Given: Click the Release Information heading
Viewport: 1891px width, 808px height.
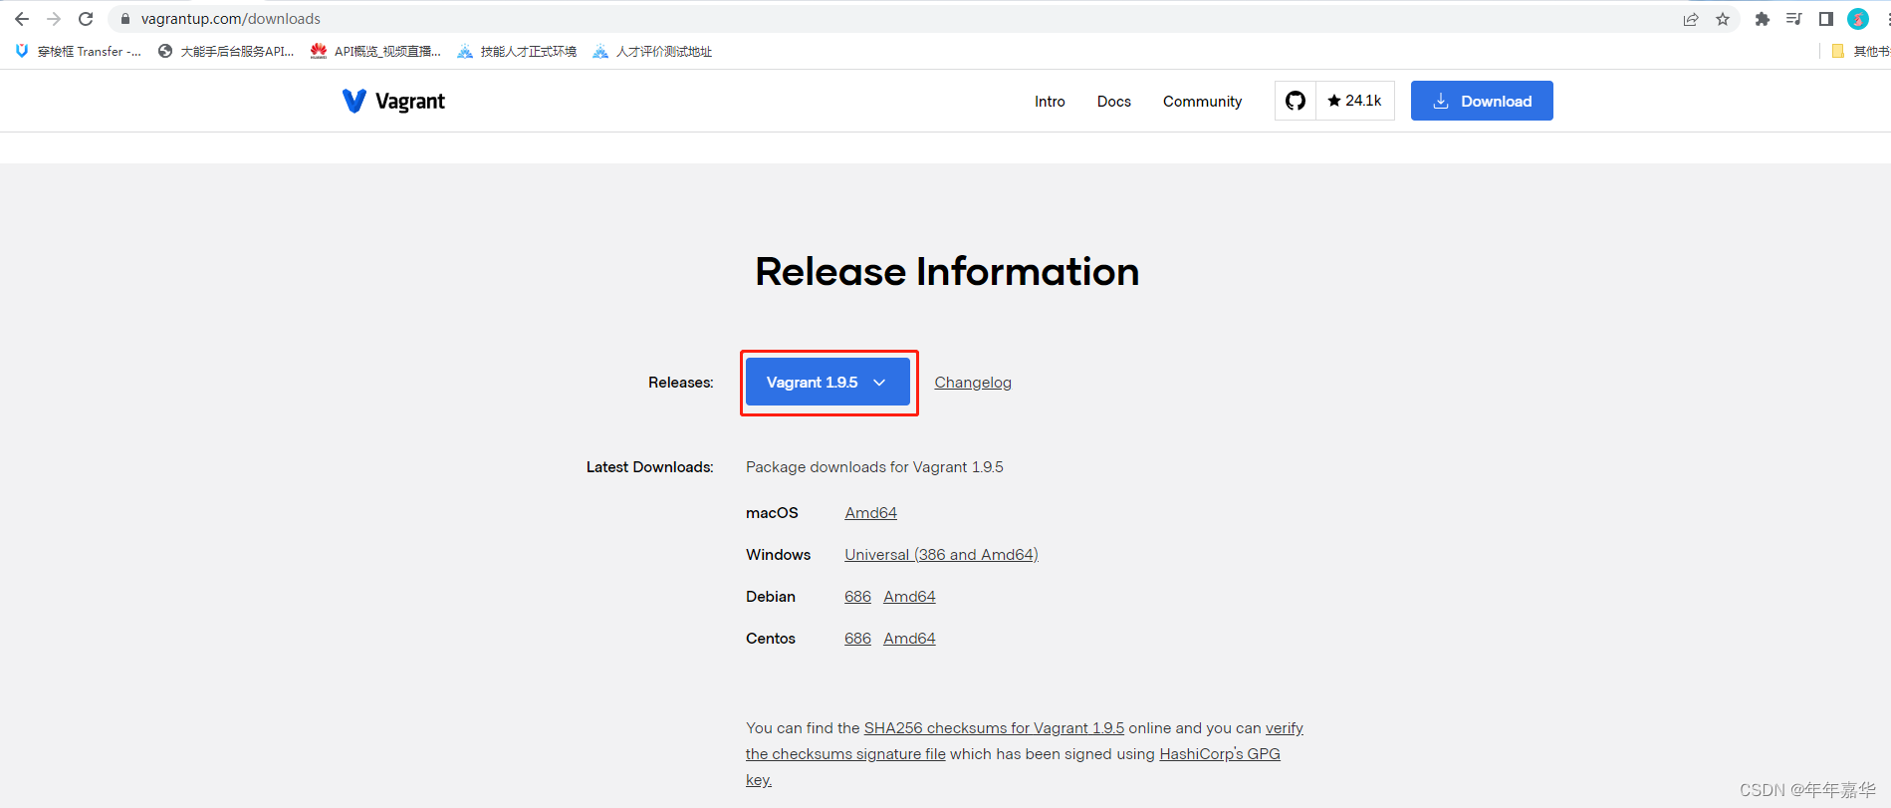Looking at the screenshot, I should click(947, 271).
